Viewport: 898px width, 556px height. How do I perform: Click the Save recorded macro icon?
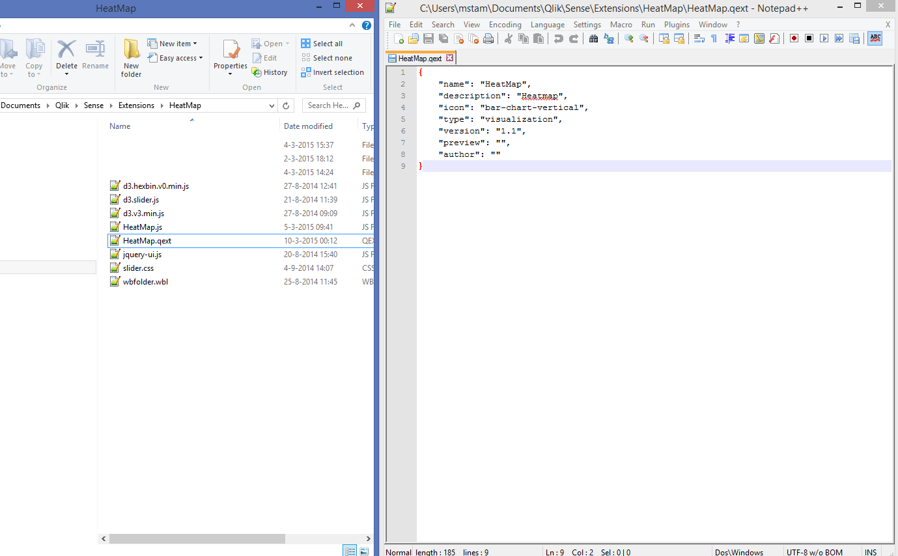coord(854,38)
